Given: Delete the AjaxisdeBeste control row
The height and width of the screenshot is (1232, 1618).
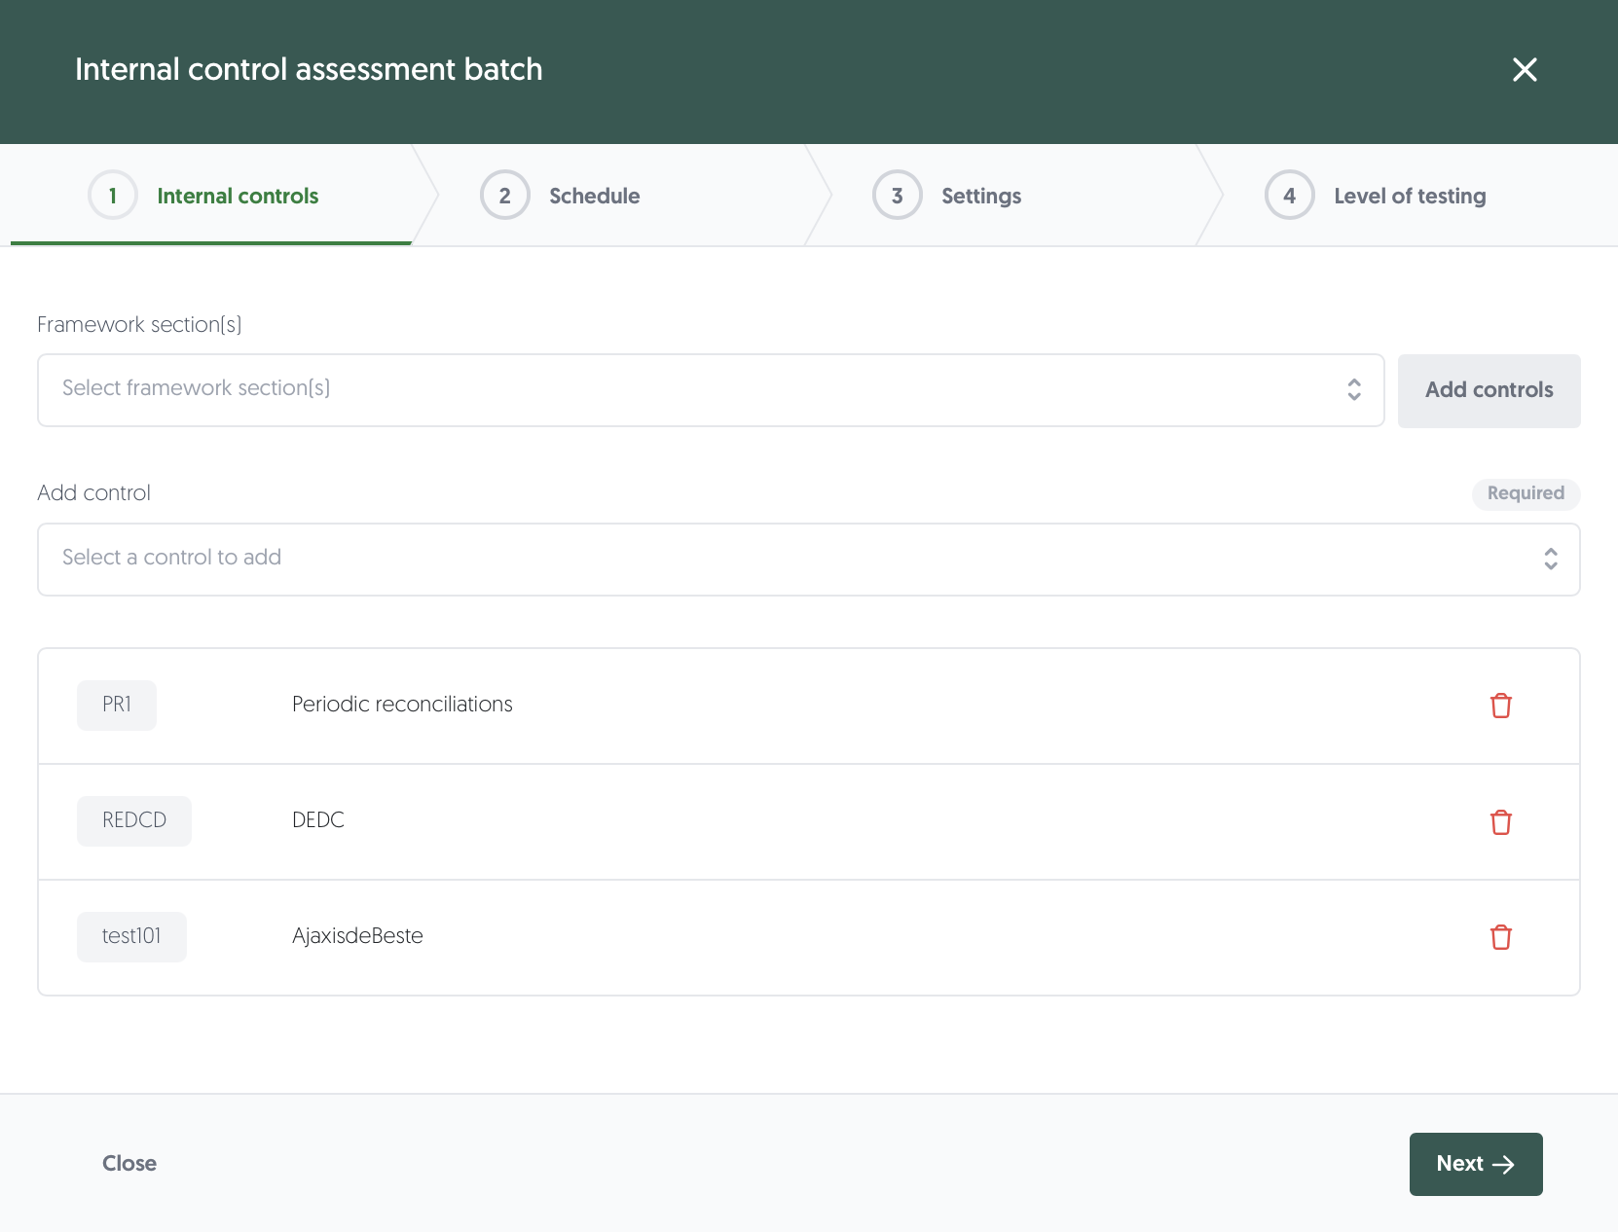Looking at the screenshot, I should pyautogui.click(x=1500, y=937).
